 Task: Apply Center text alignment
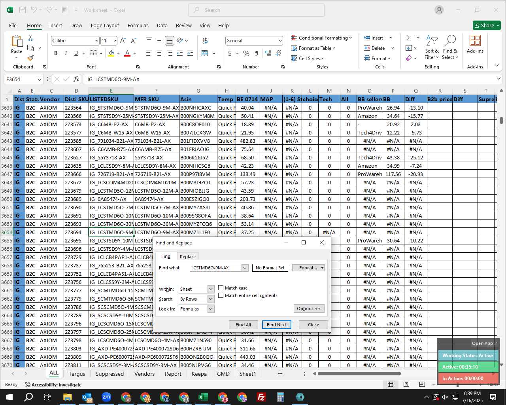(x=159, y=53)
